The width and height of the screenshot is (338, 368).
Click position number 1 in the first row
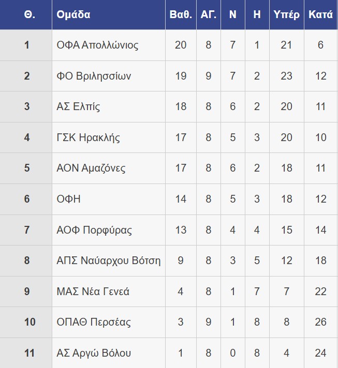26,45
